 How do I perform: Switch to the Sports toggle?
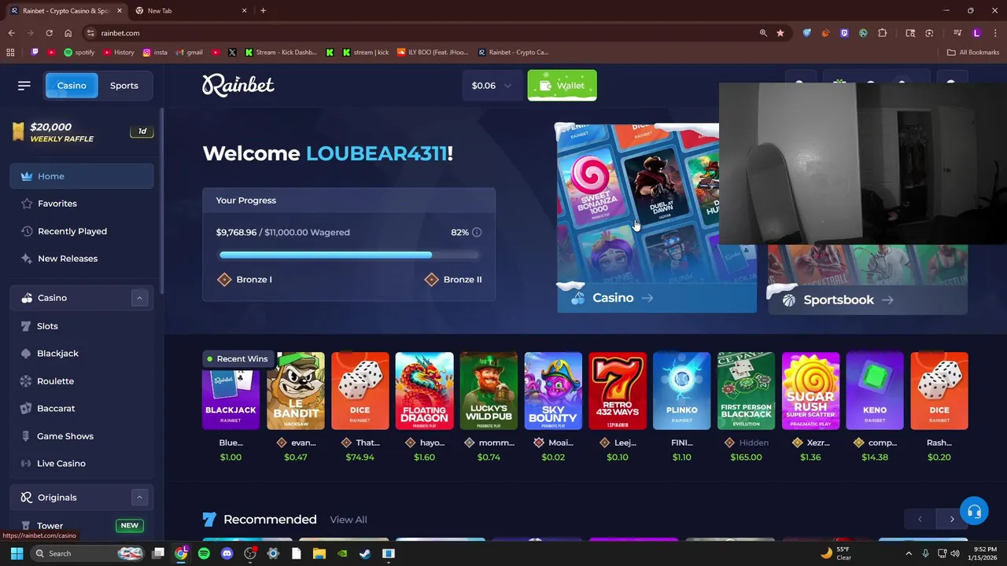124,86
